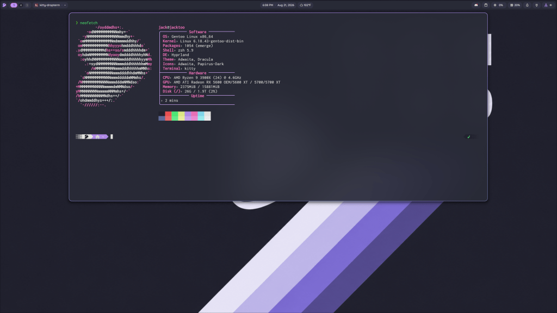
Task: Click the neofetch command text
Action: 89,23
